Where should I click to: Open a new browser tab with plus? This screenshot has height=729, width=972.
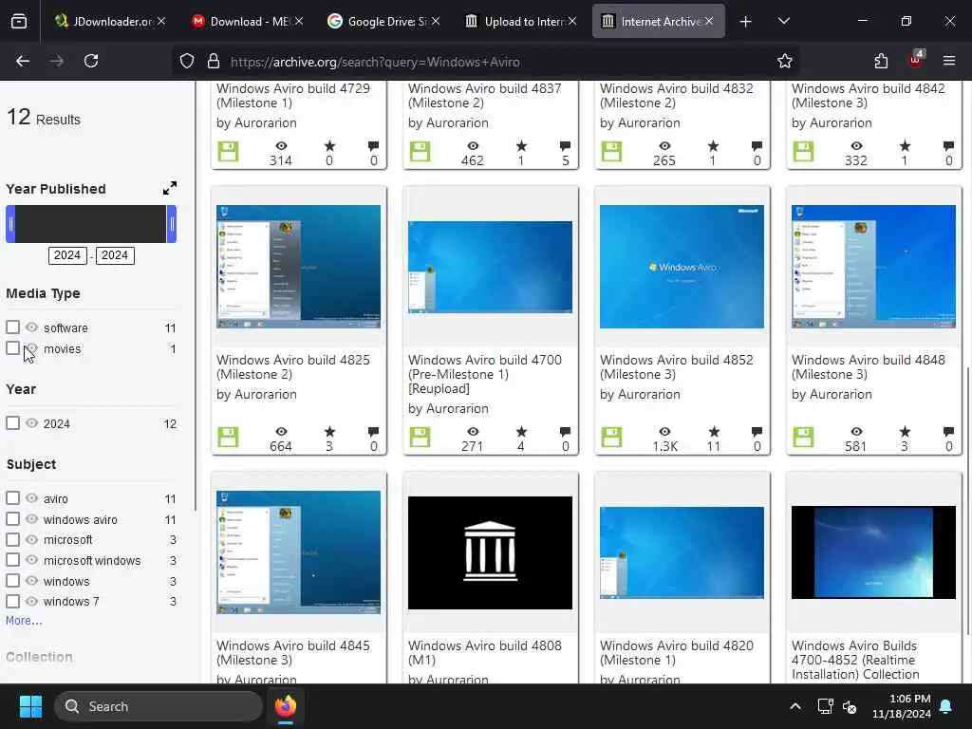[746, 22]
